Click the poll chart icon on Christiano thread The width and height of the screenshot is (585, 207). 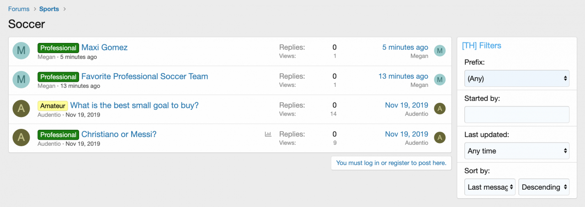(x=268, y=134)
